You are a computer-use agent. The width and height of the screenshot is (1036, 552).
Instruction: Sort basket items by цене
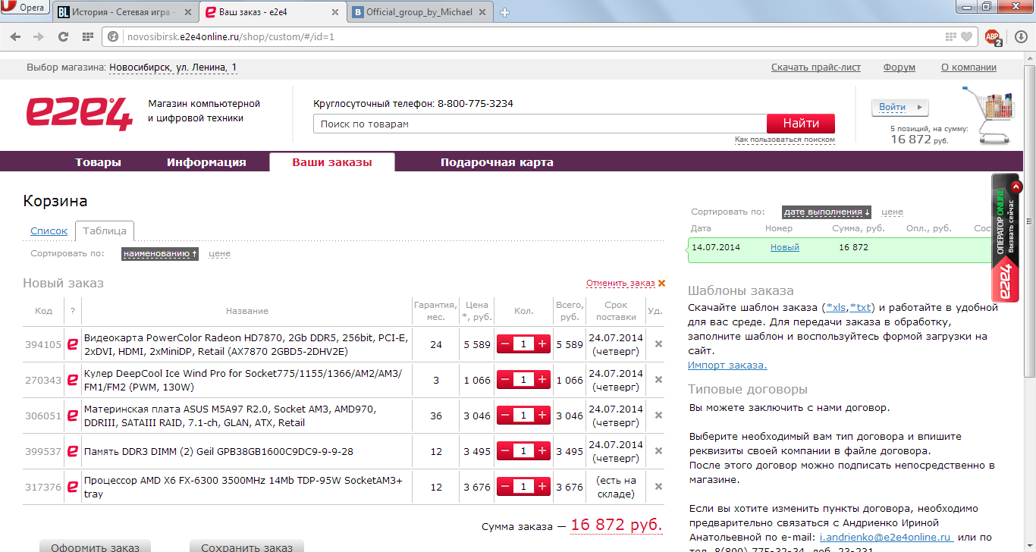[x=220, y=254]
